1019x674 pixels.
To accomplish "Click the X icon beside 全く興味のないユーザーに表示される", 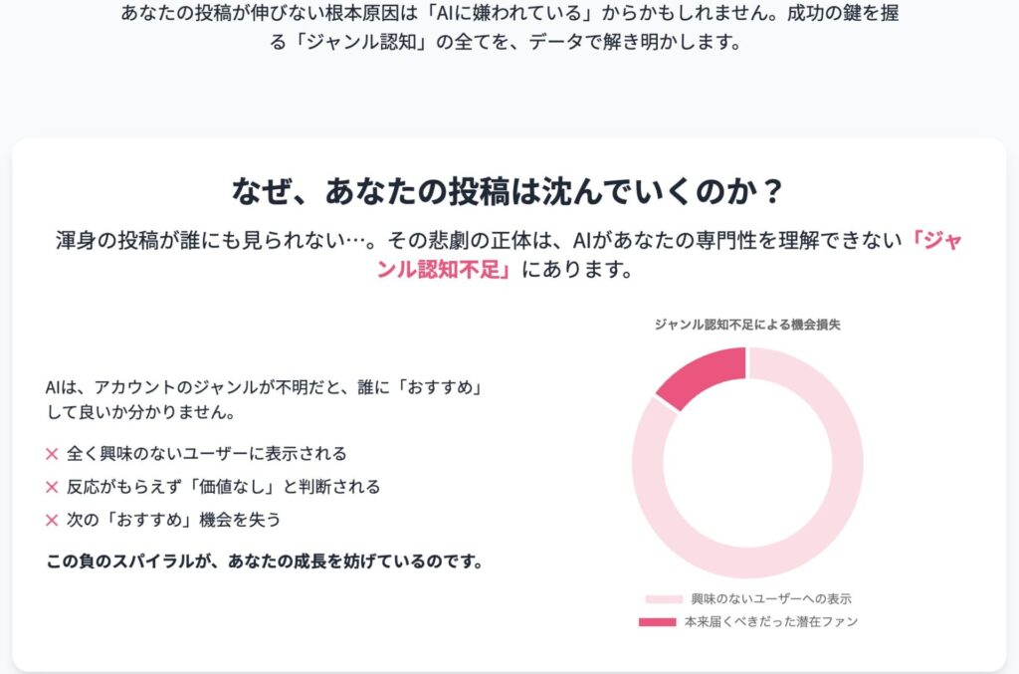I will (x=52, y=454).
